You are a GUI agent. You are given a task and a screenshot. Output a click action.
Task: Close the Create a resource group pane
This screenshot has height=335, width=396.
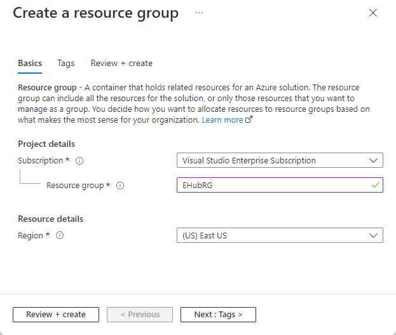pyautogui.click(x=373, y=13)
